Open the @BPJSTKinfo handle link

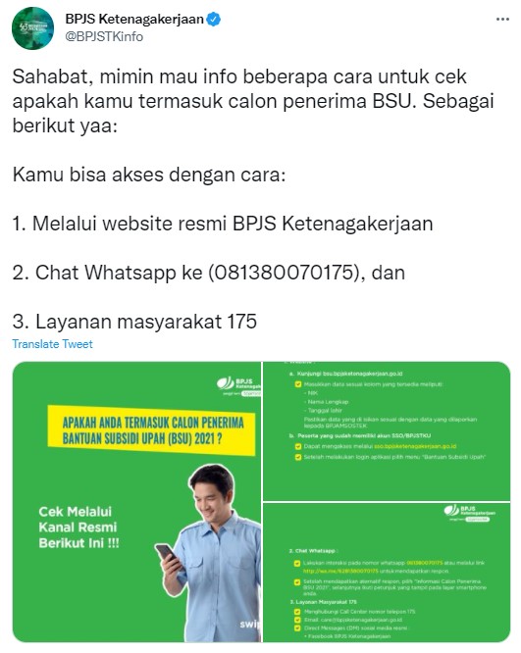coord(104,36)
